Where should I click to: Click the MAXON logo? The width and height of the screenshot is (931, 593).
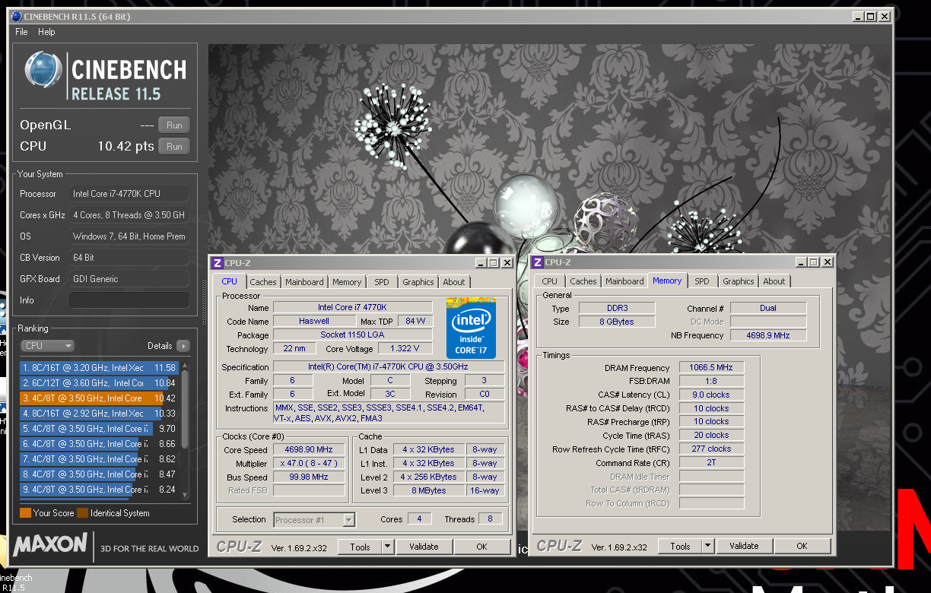click(x=51, y=544)
